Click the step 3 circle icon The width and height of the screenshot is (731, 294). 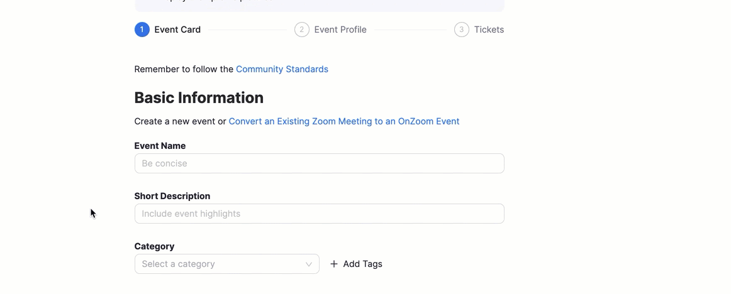pos(462,30)
